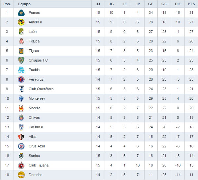Click the Club Tijuana crest

[x=21, y=165]
